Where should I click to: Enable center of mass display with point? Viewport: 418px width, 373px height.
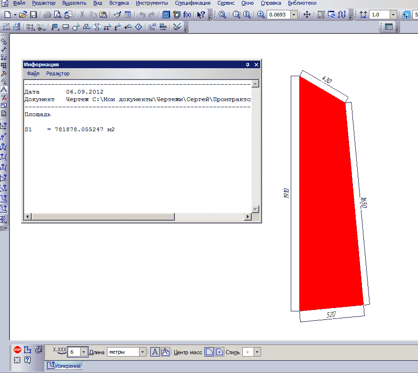(x=220, y=352)
